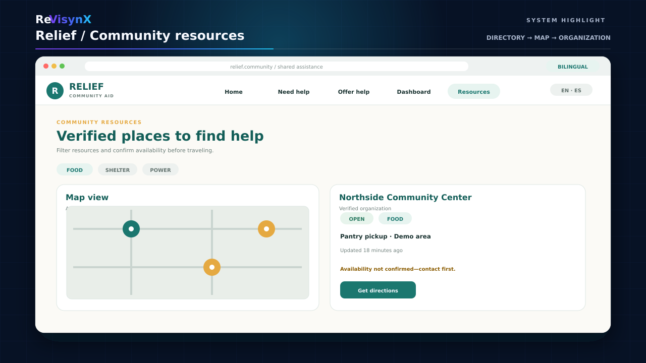
Task: Toggle the POWER filter chip
Action: pyautogui.click(x=160, y=170)
